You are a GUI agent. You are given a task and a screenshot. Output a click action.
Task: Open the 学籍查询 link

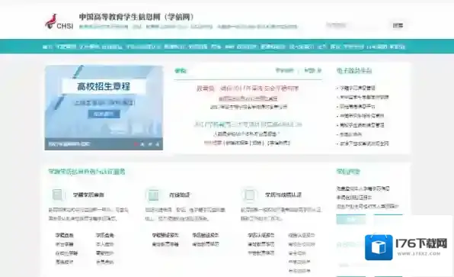pyautogui.click(x=64, y=235)
